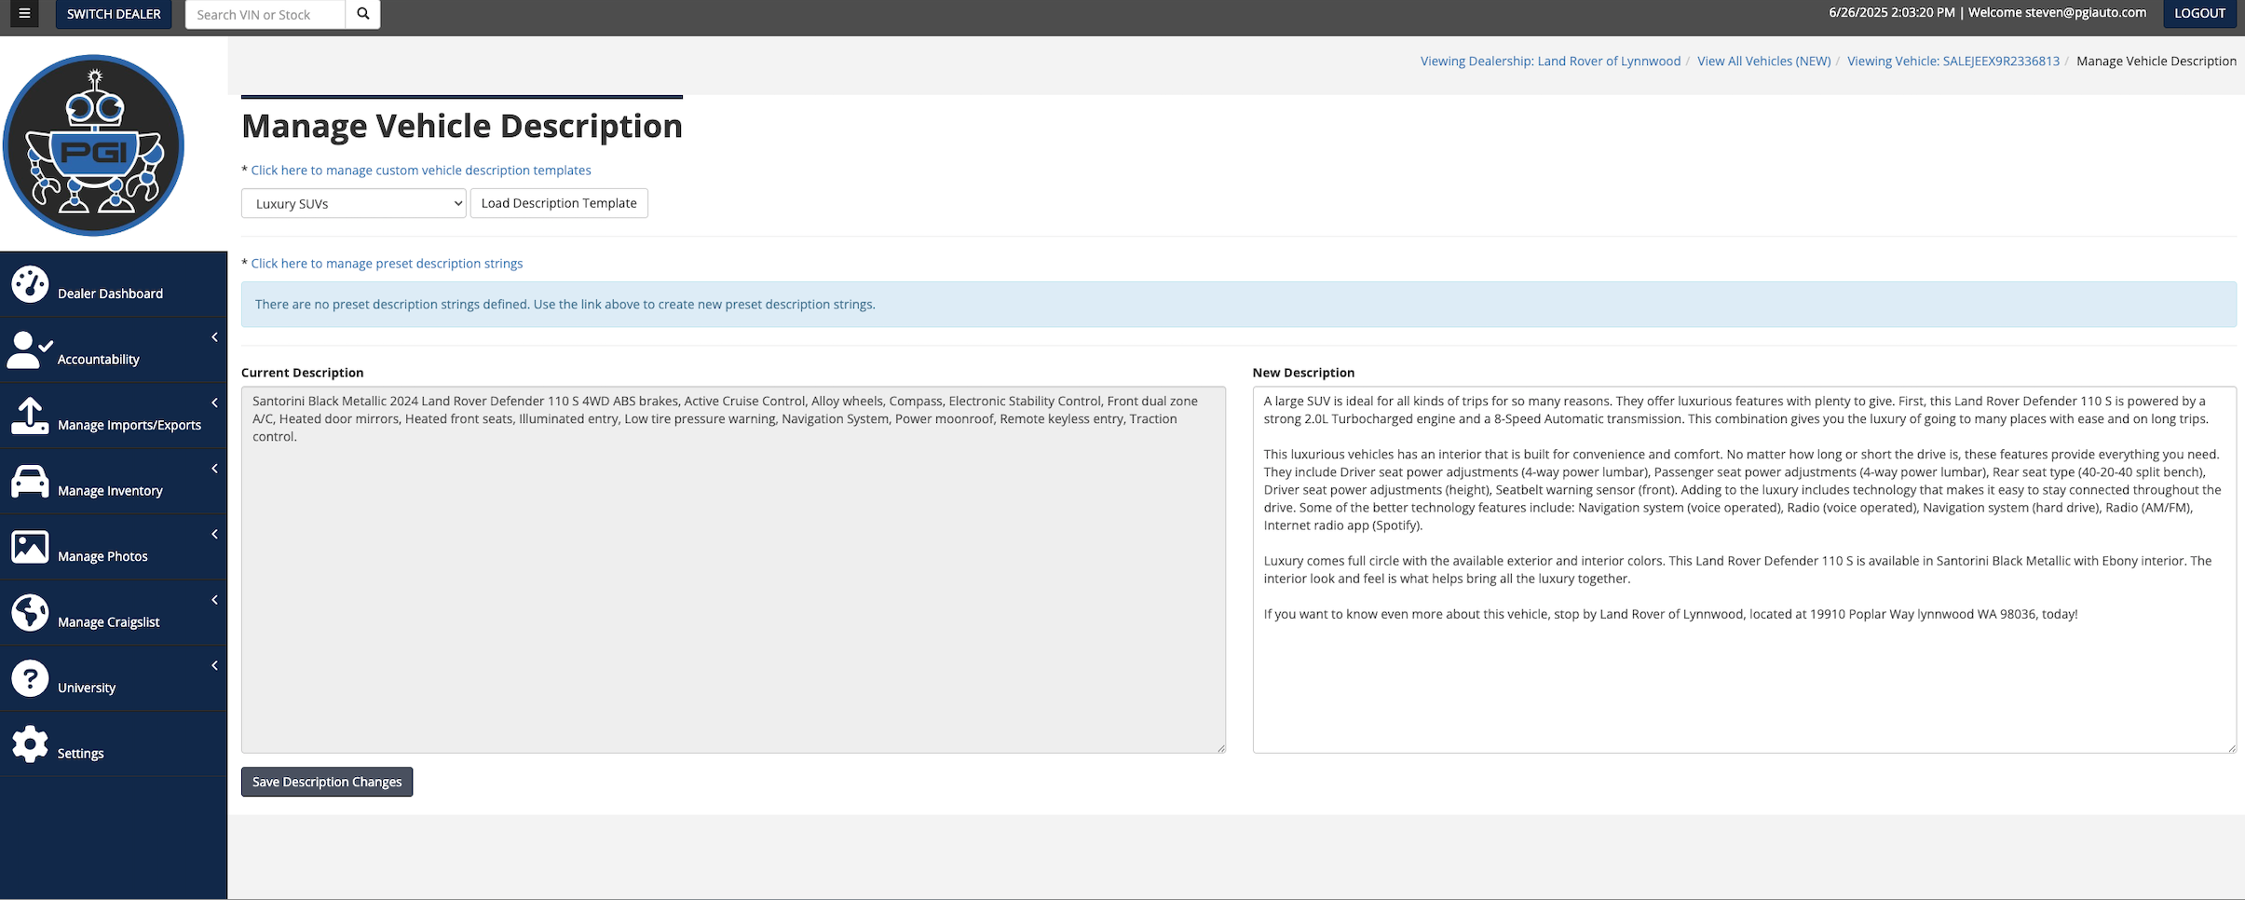Open manage preset description strings link
The width and height of the screenshot is (2245, 900).
pos(387,264)
